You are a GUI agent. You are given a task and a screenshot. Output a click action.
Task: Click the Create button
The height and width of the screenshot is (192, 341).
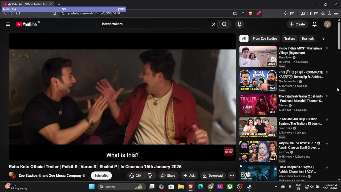tap(297, 24)
